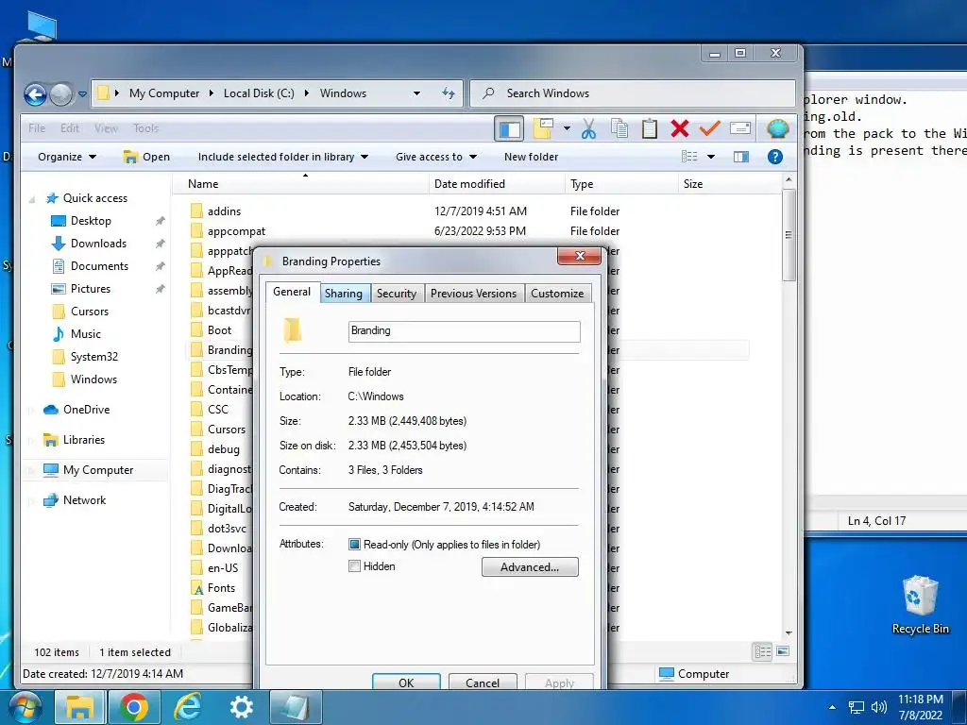Open the Give access to dropdown
Image resolution: width=967 pixels, height=725 pixels.
[436, 157]
